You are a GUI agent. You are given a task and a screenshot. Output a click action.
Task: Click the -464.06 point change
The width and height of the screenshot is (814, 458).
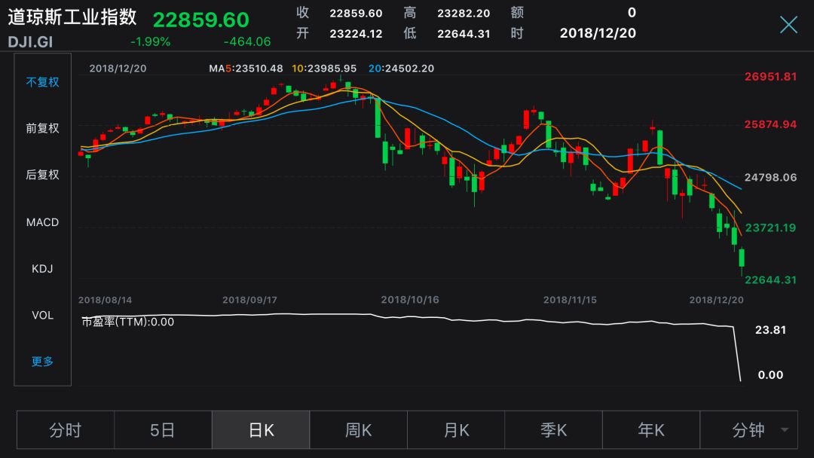coord(247,41)
